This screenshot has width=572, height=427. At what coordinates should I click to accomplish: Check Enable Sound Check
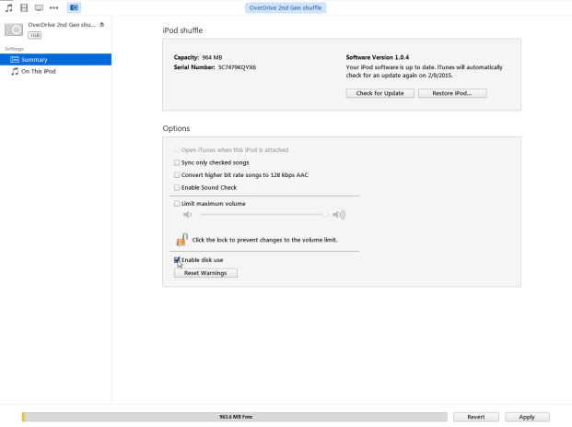[177, 187]
